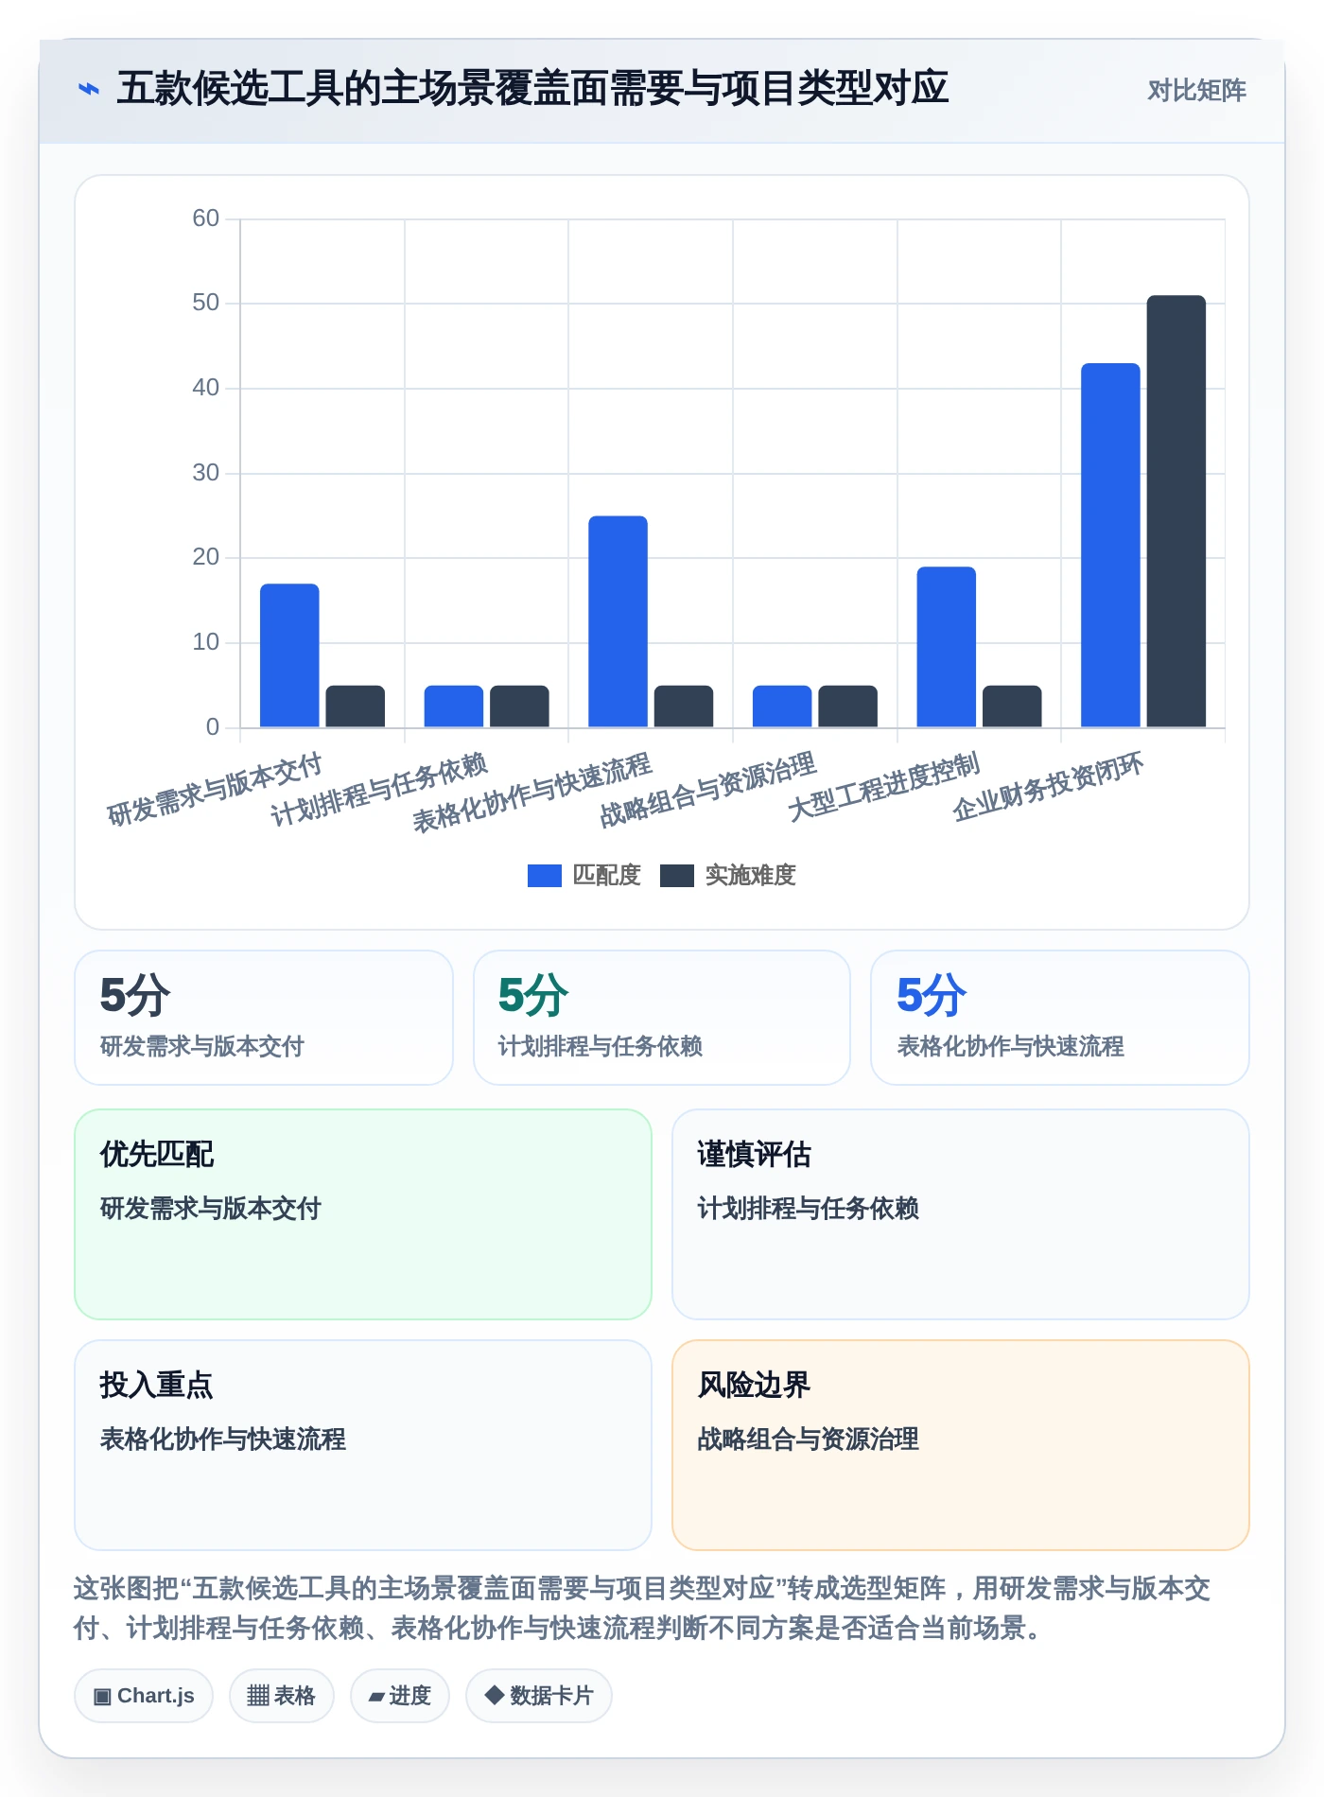Select the 风险边界 orange card
The width and height of the screenshot is (1324, 1797).
[961, 1445]
